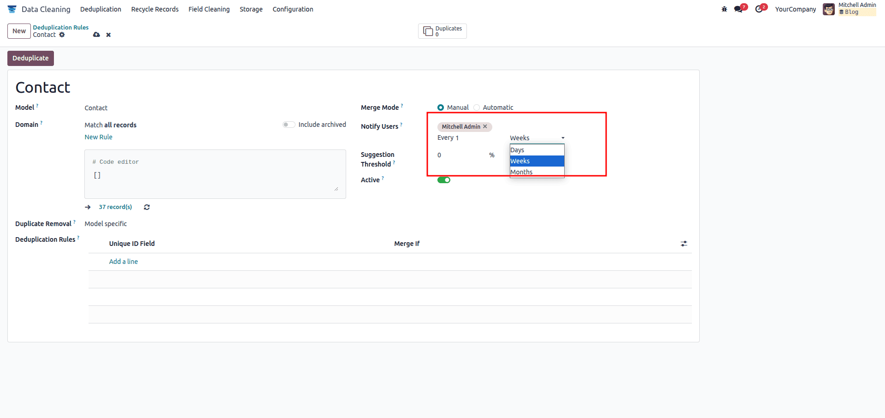Switch to the Recycle Records menu

click(154, 9)
